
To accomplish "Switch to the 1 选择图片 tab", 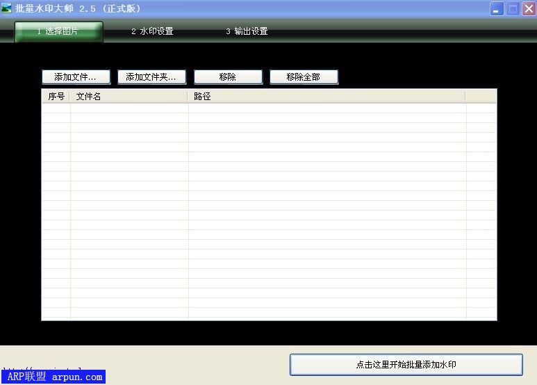I will point(58,31).
